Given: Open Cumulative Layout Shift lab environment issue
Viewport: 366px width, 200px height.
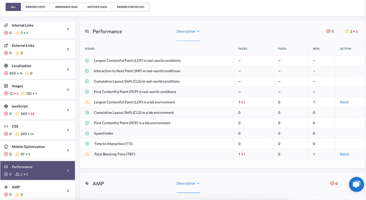Looking at the screenshot, I should pos(134,113).
